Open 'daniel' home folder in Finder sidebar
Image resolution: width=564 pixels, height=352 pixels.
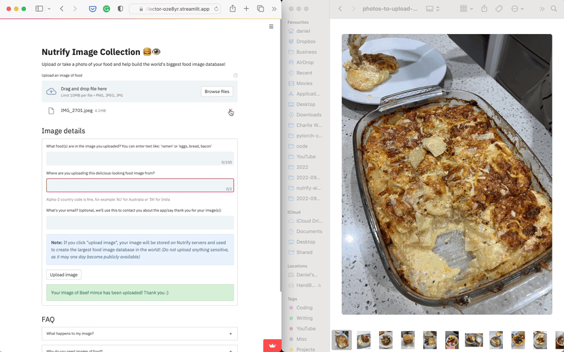pyautogui.click(x=304, y=31)
